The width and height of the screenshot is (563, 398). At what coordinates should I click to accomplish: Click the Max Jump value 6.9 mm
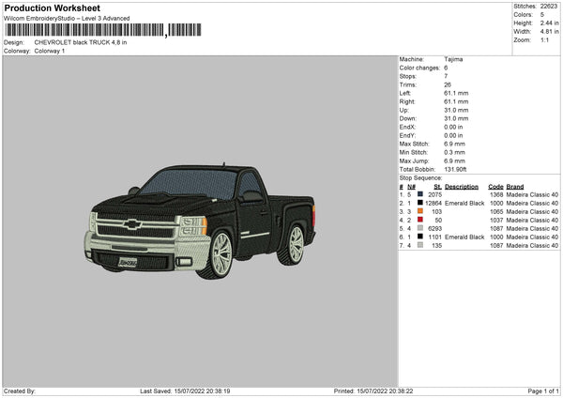[x=454, y=161]
